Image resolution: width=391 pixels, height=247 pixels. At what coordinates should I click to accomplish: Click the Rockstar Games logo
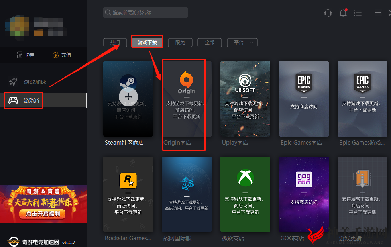128,180
